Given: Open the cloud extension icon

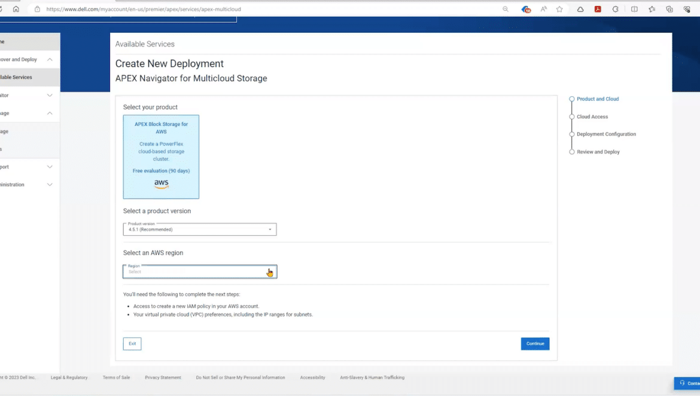Looking at the screenshot, I should pyautogui.click(x=580, y=9).
